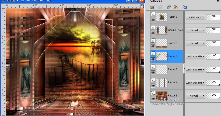Select the Raster 5 layer thumbnail
Image resolution: width=221 pixels, height=116 pixels.
point(162,69)
